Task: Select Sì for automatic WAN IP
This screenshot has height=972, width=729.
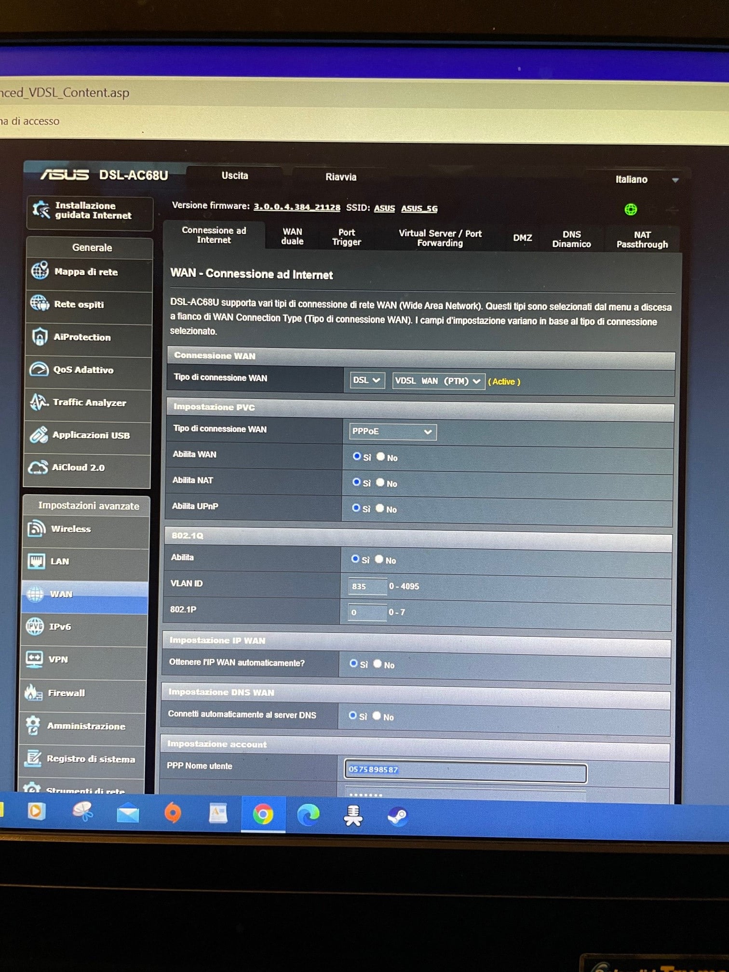Action: [x=353, y=663]
